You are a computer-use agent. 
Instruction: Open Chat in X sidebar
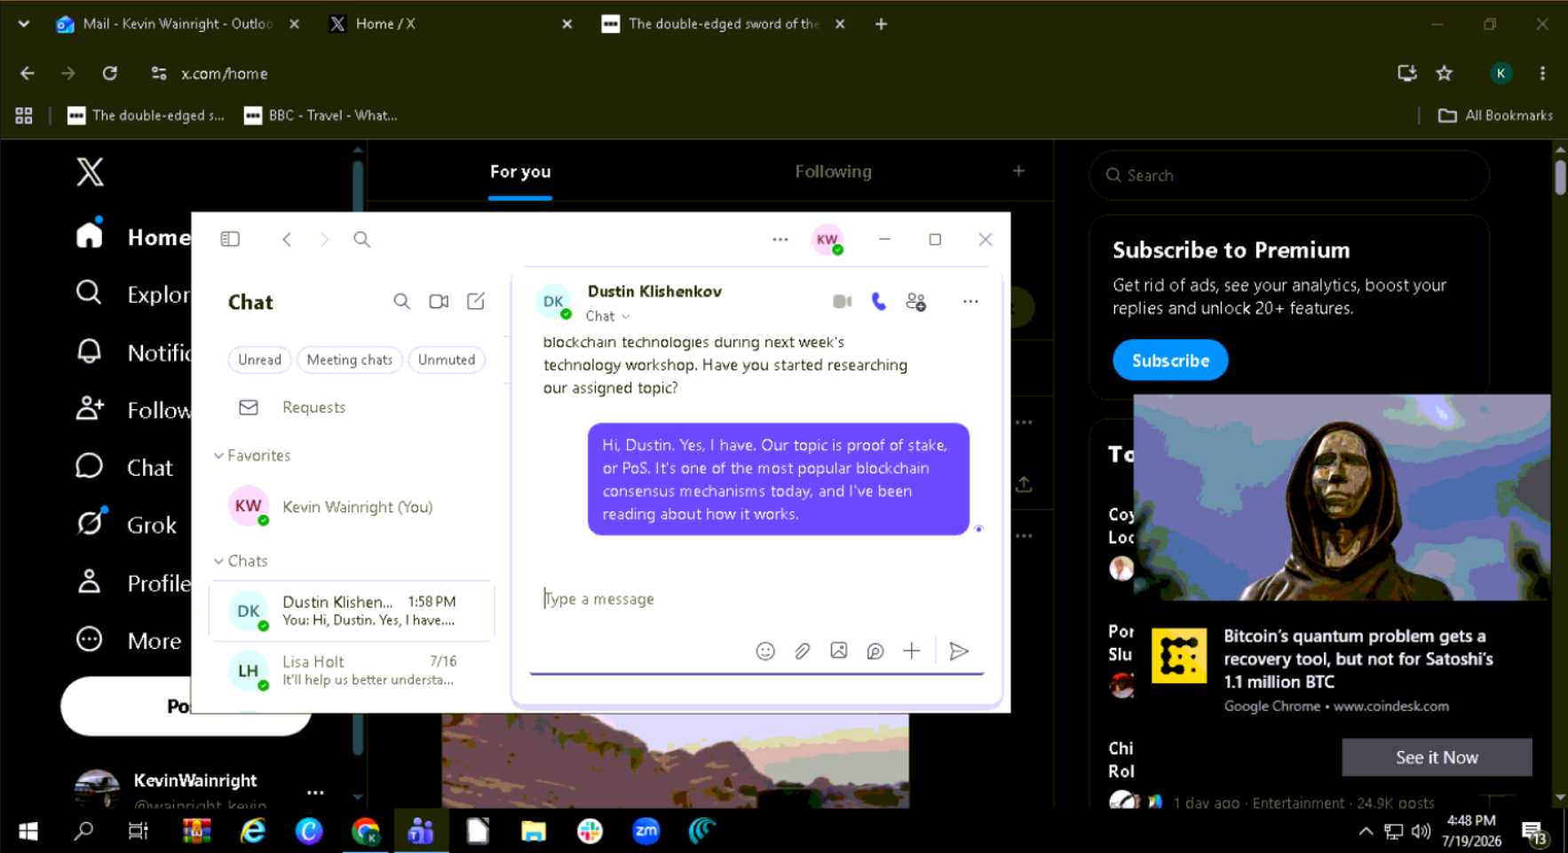click(x=124, y=467)
